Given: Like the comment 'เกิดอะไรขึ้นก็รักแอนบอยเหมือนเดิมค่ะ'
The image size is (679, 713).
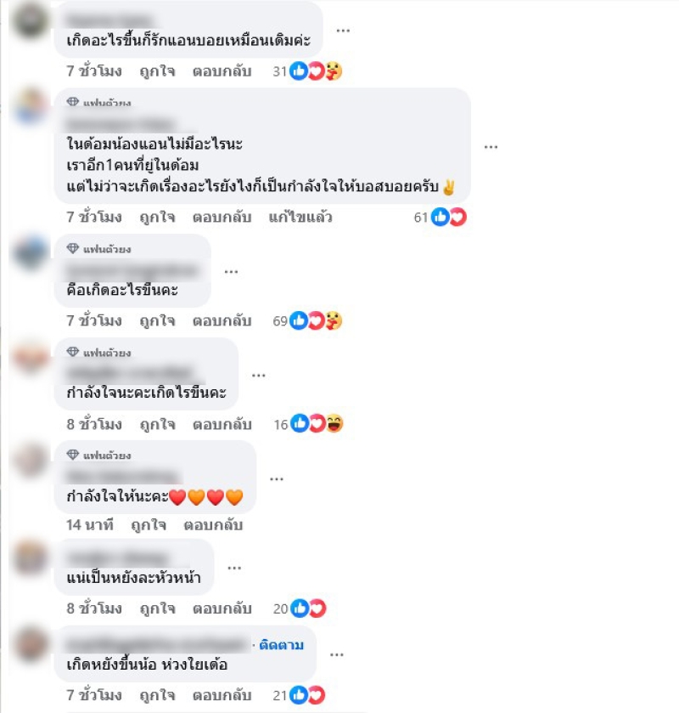Looking at the screenshot, I should tap(157, 71).
